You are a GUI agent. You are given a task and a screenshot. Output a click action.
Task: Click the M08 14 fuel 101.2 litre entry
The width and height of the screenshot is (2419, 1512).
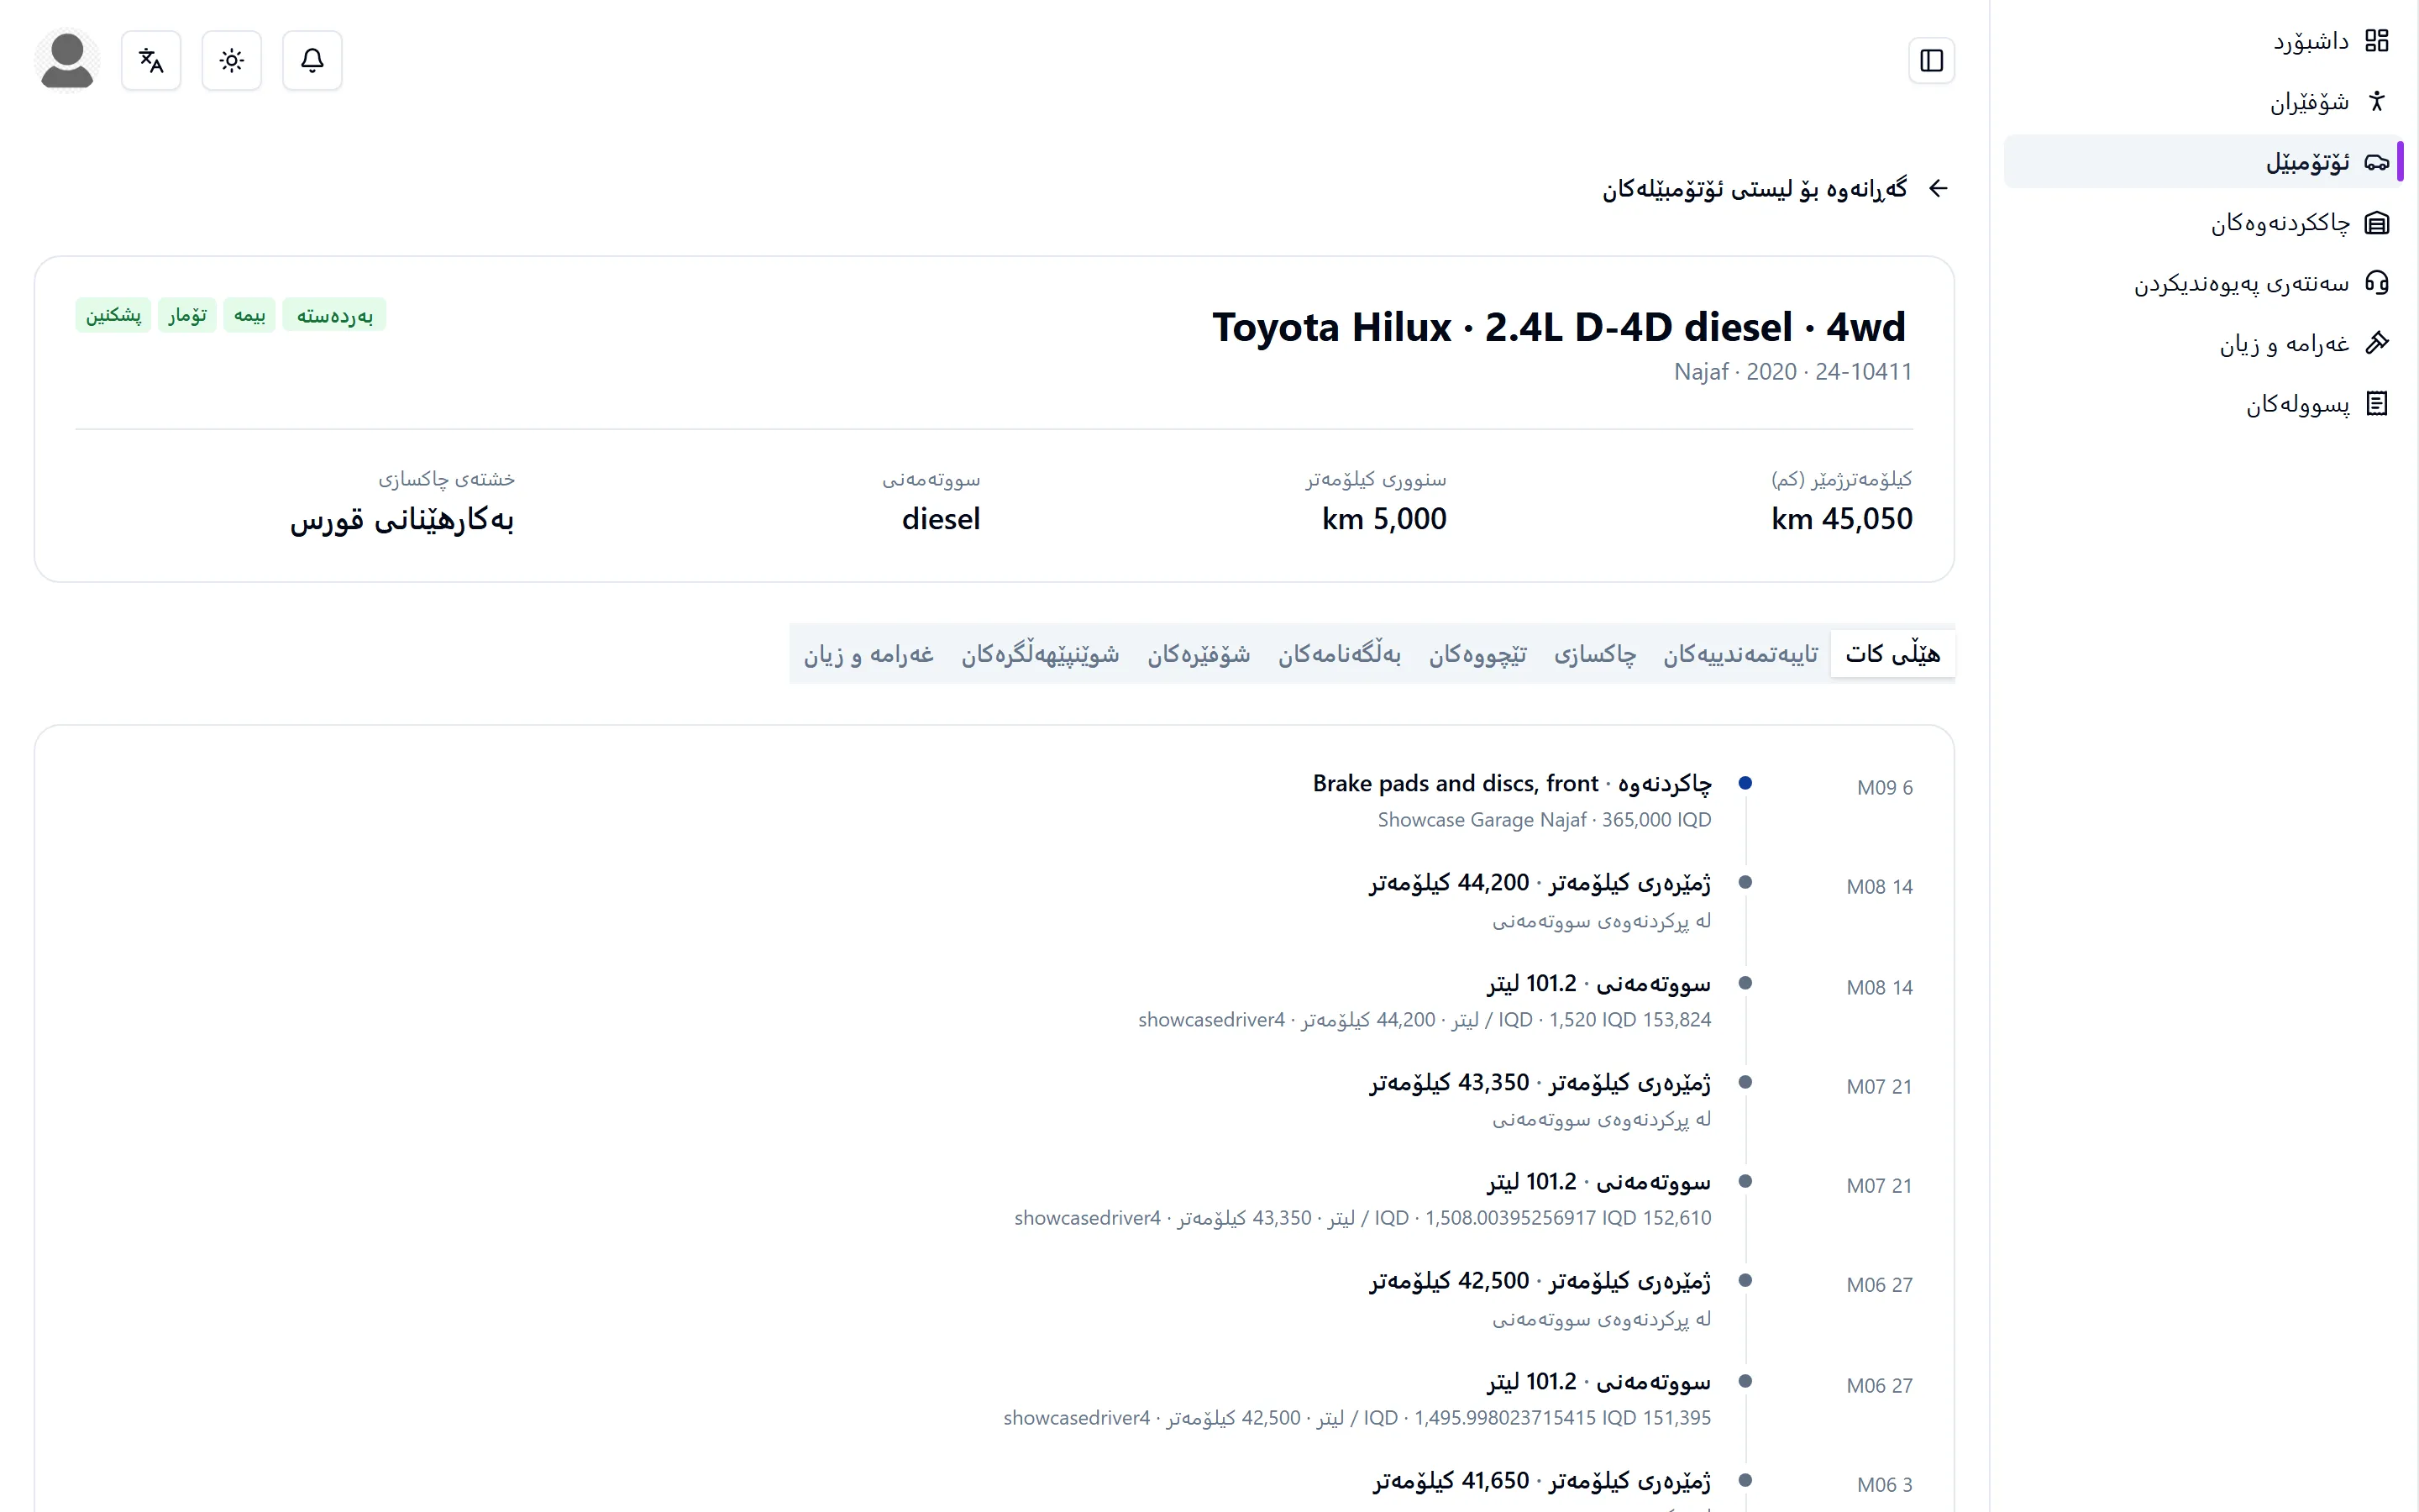coord(1598,984)
